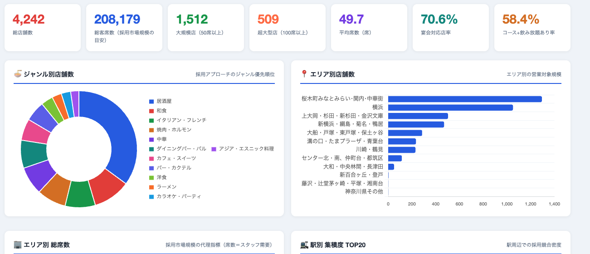Click the 神奈川県その他 axis label
Screen dimensions: 590x254
(x=364, y=192)
